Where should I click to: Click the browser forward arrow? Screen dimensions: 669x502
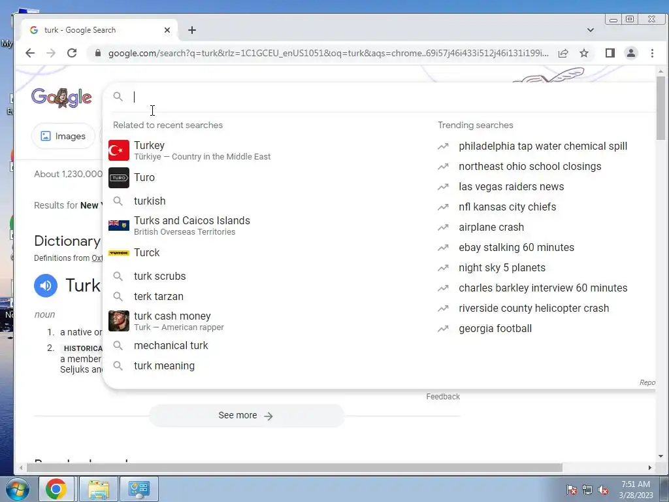[51, 53]
